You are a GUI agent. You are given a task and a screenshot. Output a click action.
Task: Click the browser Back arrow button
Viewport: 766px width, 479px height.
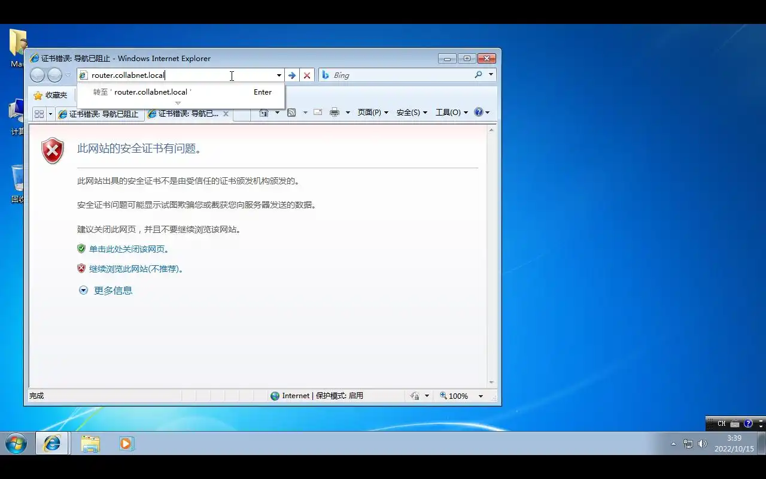tap(38, 75)
